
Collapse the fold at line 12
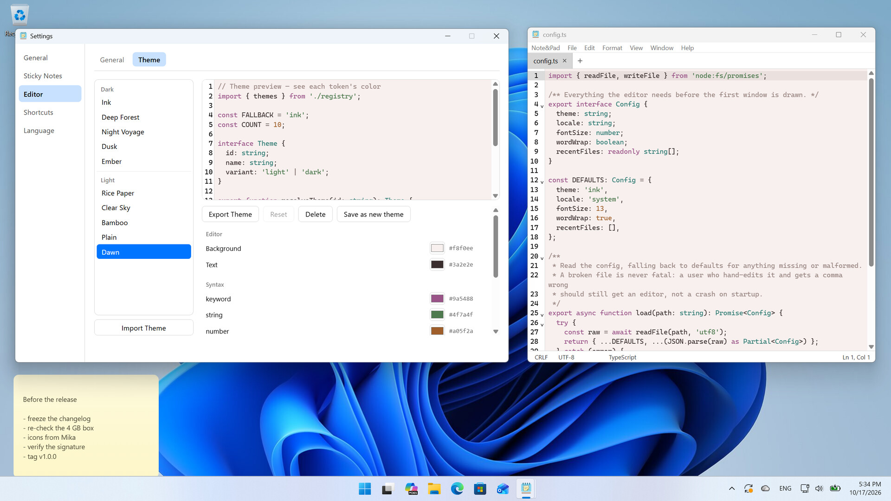pos(542,182)
